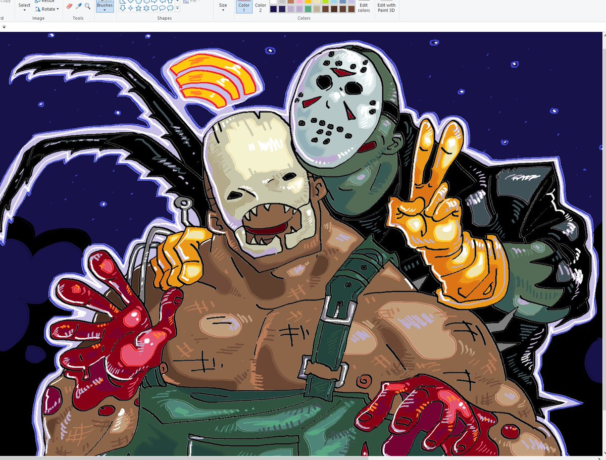Viewport: 606px width, 460px height.
Task: Choose the oval callout shape
Action: pos(162,8)
